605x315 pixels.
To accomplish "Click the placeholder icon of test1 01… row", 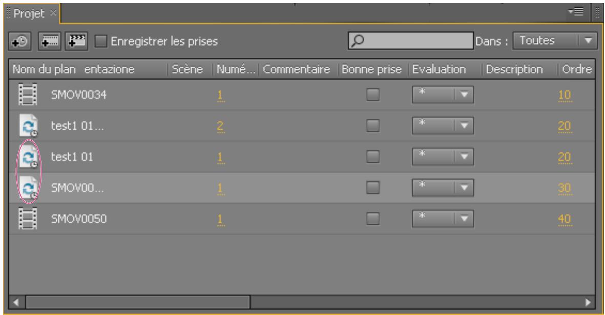I will (29, 125).
